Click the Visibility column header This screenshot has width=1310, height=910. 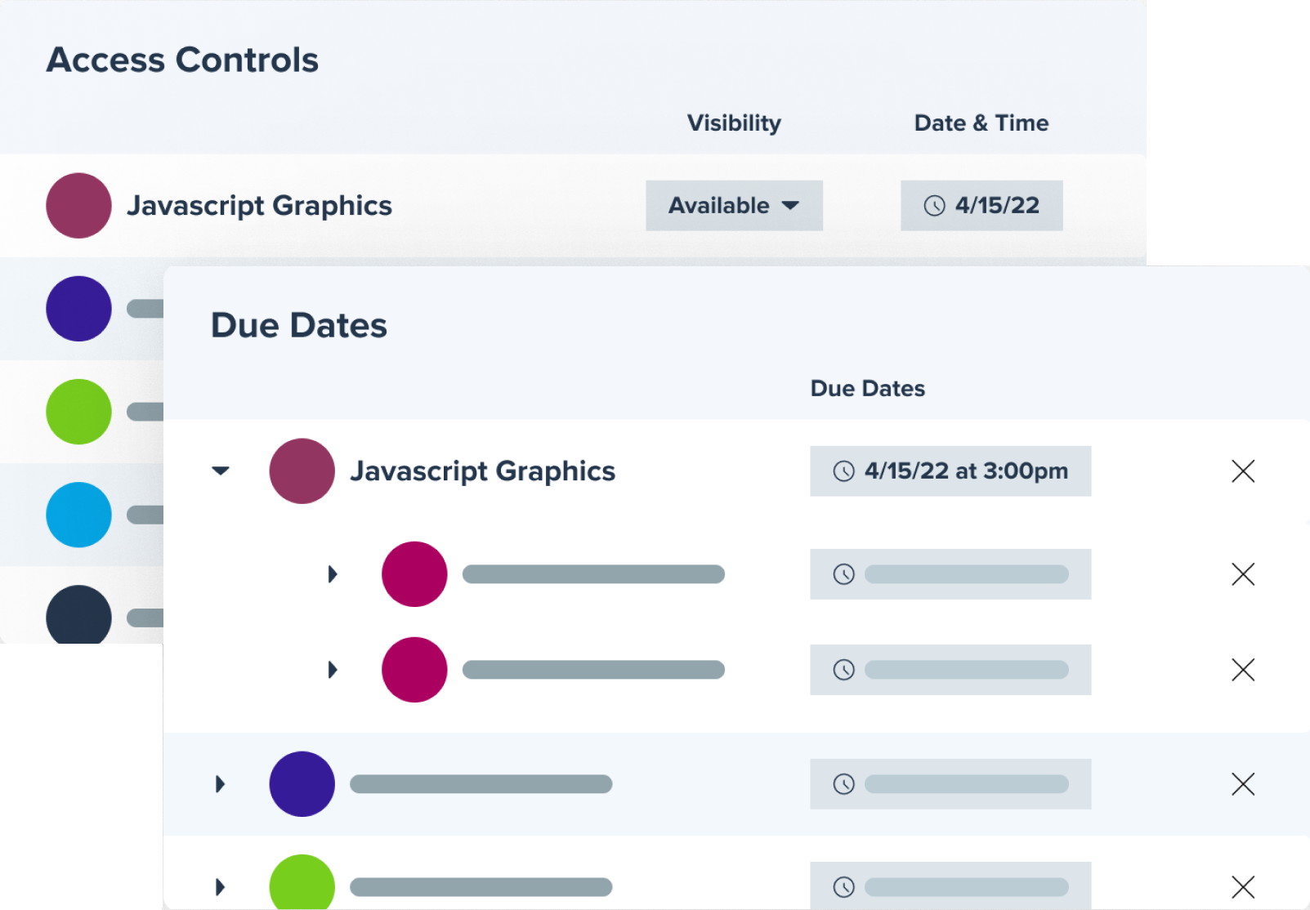[x=733, y=123]
